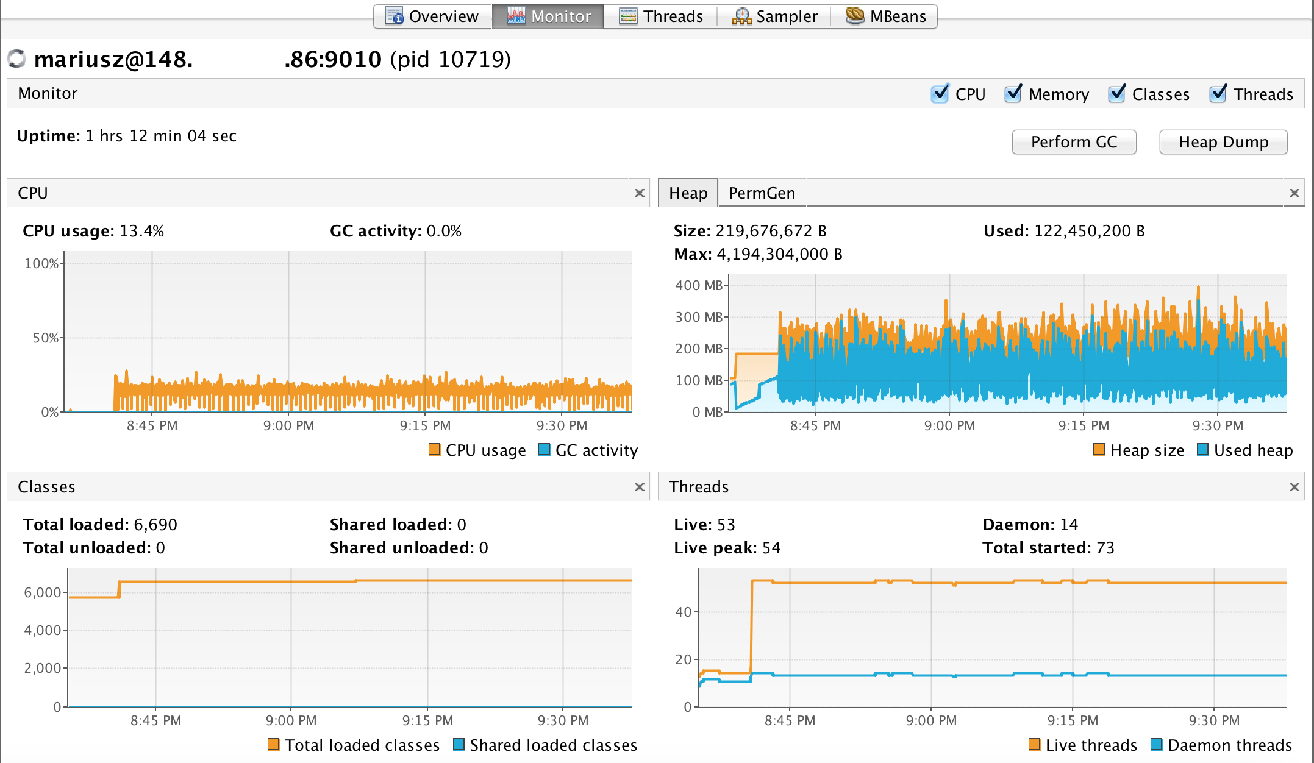Click the Threads tab icon
The width and height of the screenshot is (1314, 763).
click(628, 16)
